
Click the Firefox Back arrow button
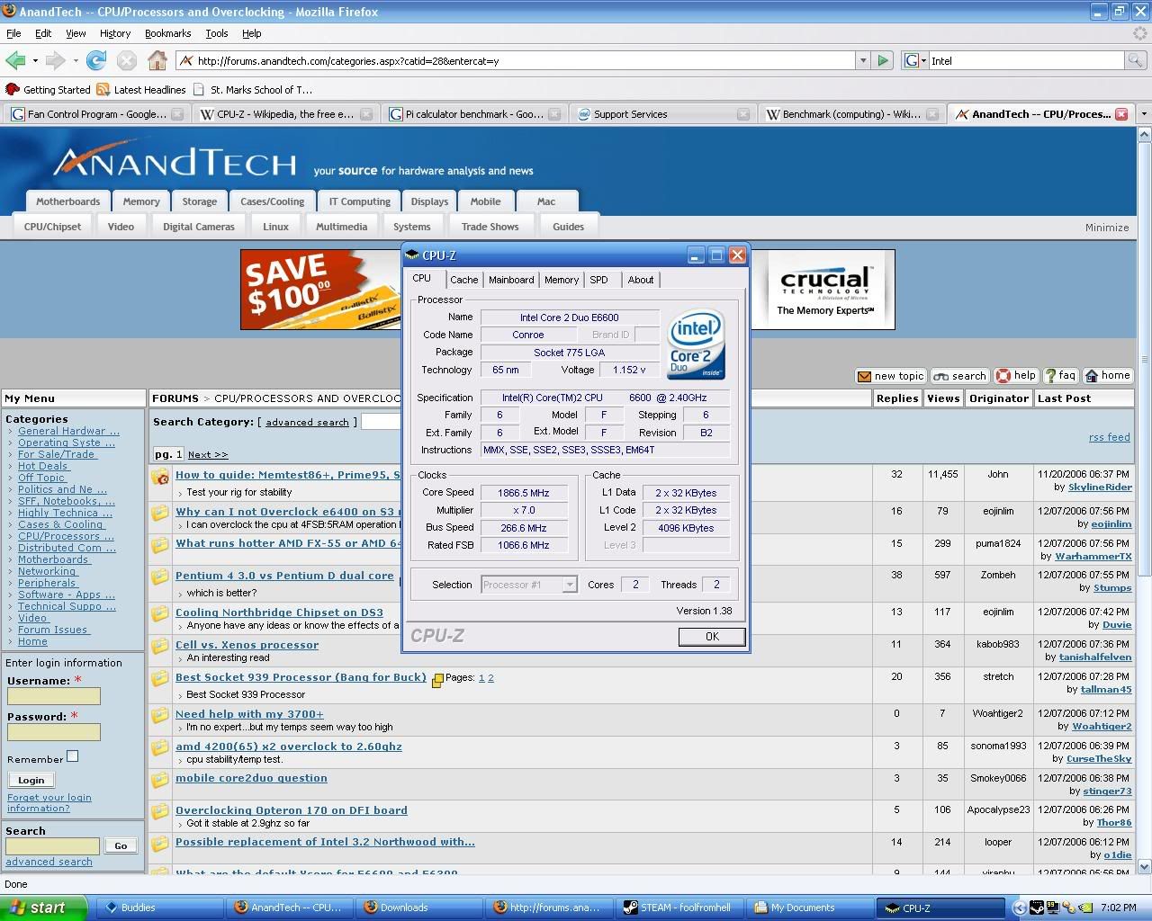pyautogui.click(x=15, y=60)
